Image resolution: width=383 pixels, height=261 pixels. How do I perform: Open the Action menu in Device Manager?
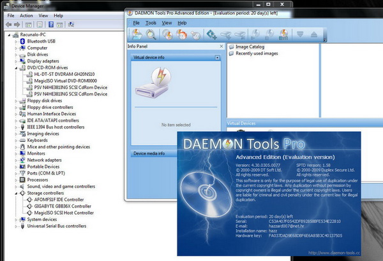point(26,15)
